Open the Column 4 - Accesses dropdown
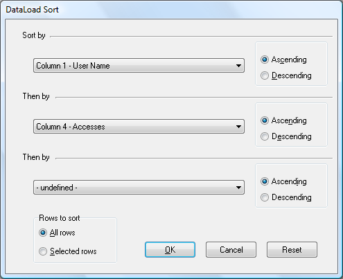This screenshot has height=279, width=343. tap(139, 127)
